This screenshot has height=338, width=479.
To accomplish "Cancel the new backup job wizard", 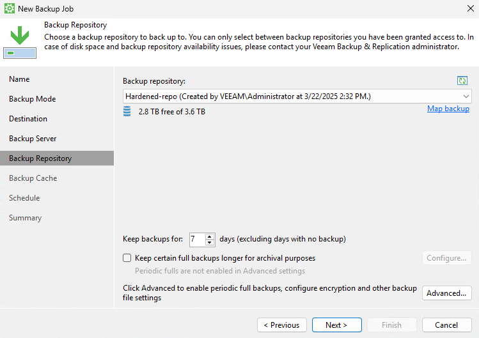I will point(446,325).
